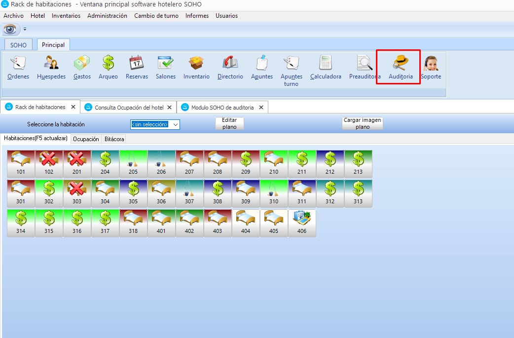
Task: Click the Cargar imagen plano button
Action: tap(363, 123)
